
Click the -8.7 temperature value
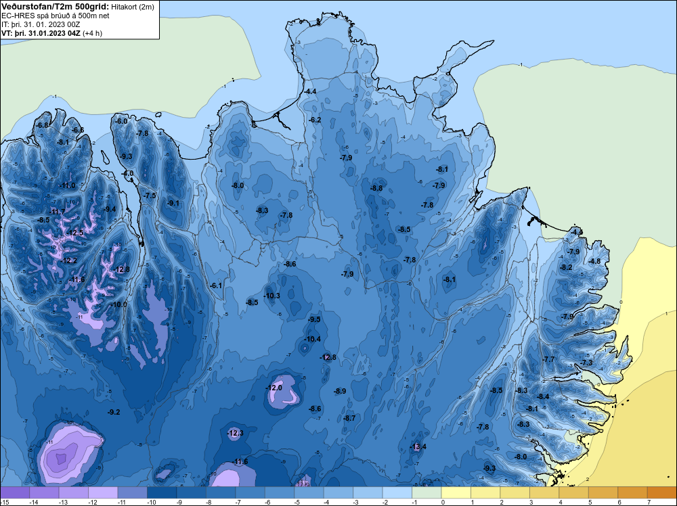coord(349,418)
